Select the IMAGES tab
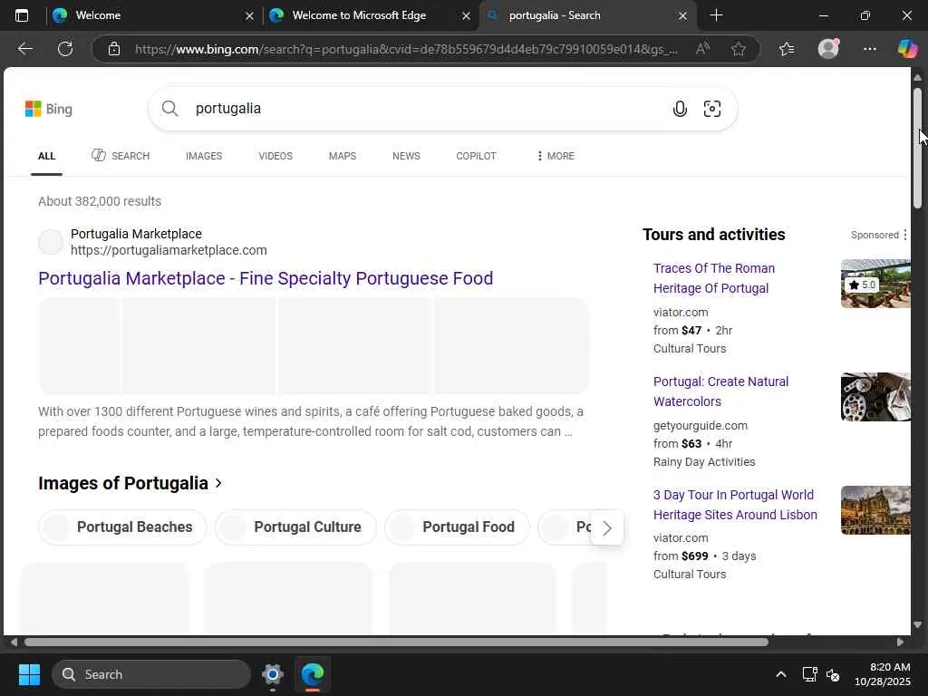This screenshot has width=928, height=696. coord(204,156)
